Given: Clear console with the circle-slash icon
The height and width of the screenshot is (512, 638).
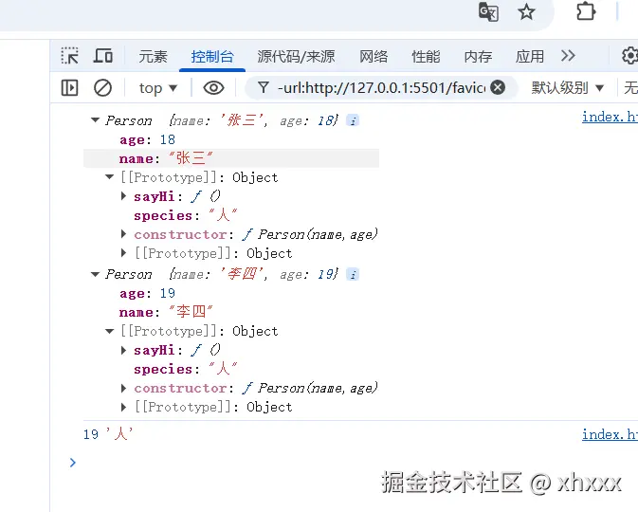Looking at the screenshot, I should tap(102, 87).
